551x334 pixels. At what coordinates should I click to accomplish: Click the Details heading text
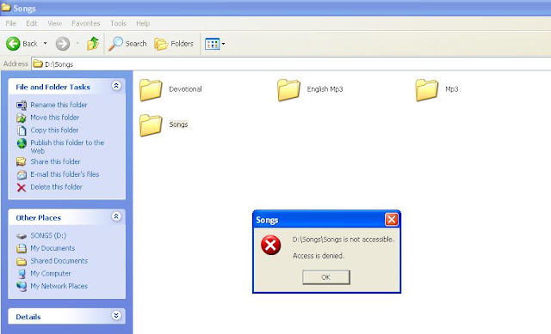click(x=28, y=317)
